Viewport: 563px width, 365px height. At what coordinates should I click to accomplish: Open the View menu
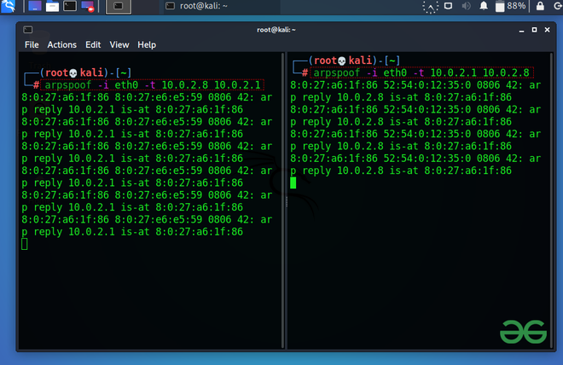coord(119,44)
